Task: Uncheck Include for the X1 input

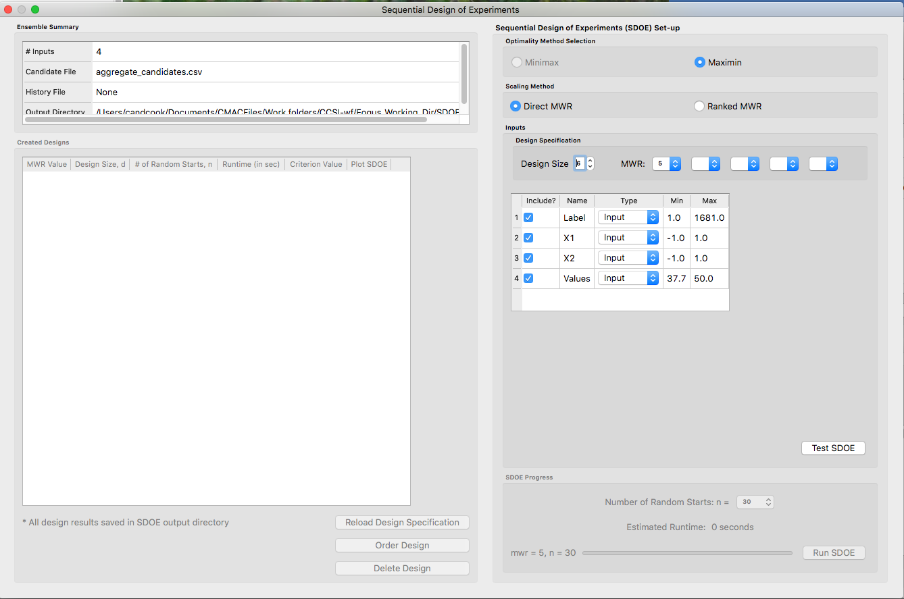Action: (530, 238)
